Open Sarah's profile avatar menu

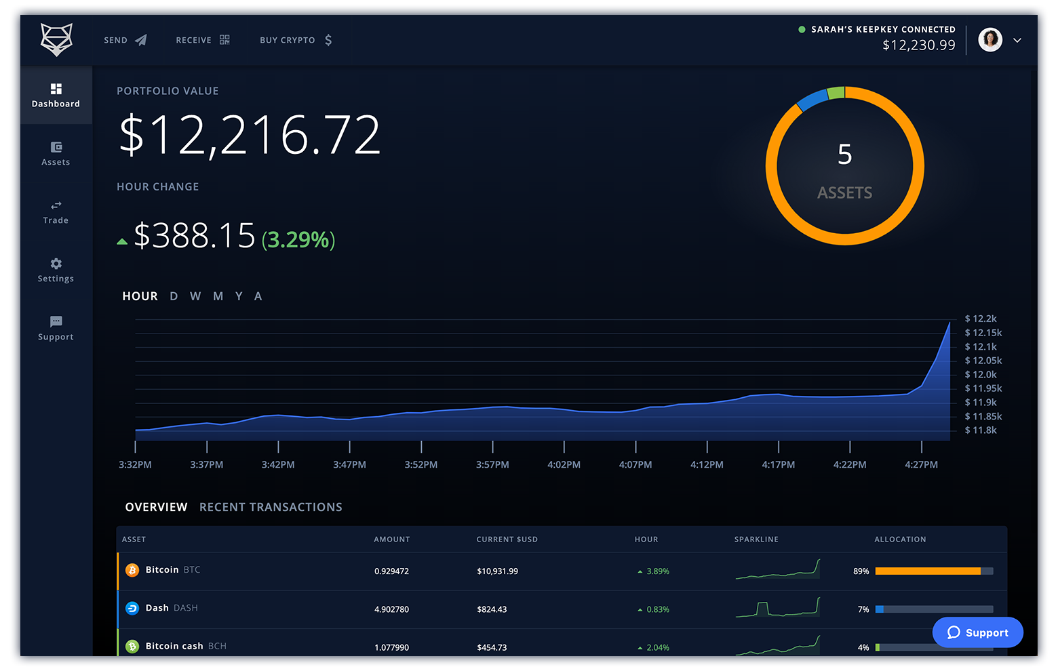click(x=990, y=40)
